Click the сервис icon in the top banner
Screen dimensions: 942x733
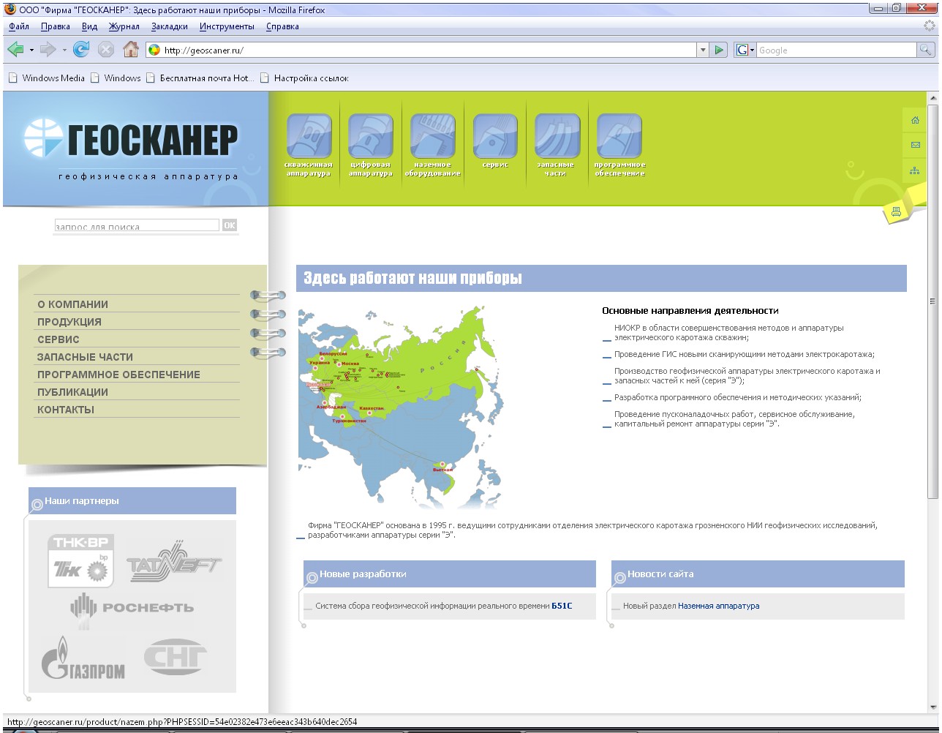(495, 136)
